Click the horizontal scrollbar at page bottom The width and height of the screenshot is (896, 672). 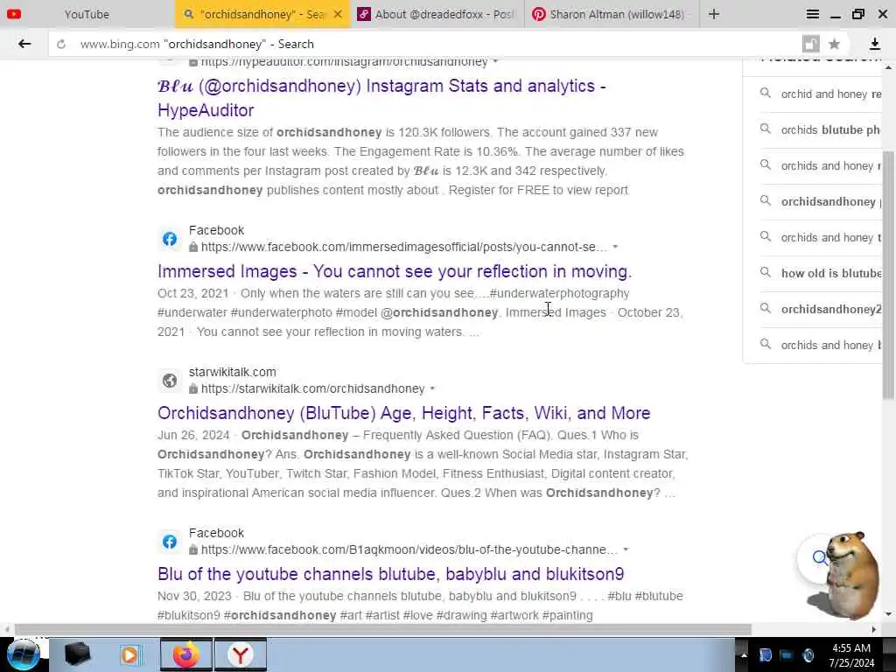pyautogui.click(x=383, y=629)
